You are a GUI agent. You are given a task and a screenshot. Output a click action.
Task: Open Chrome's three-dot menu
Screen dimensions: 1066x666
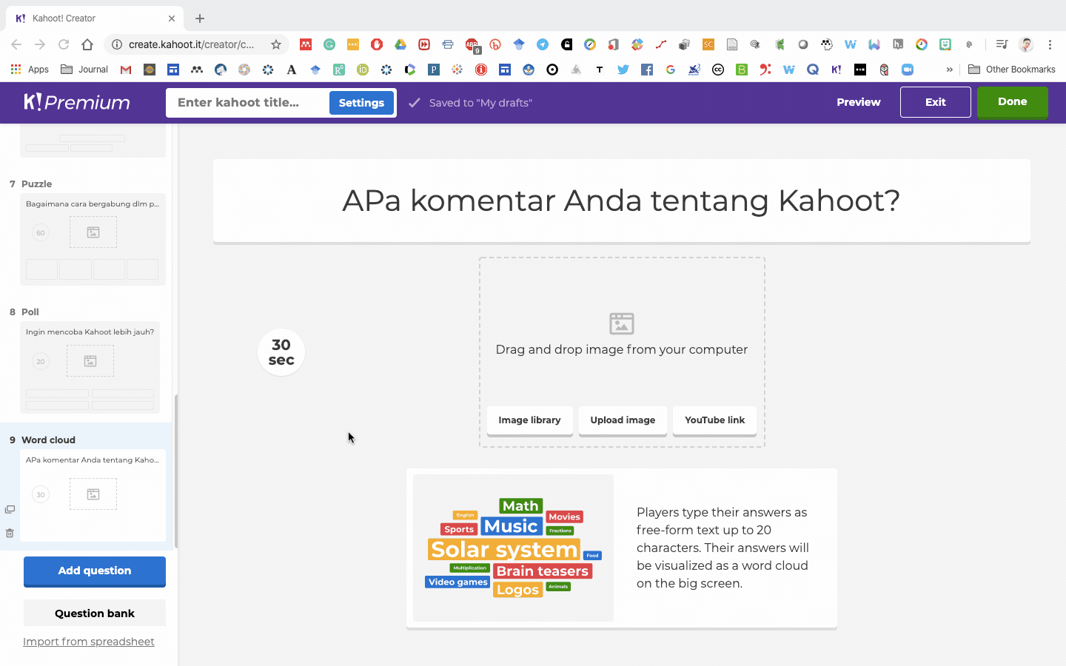[x=1050, y=44]
